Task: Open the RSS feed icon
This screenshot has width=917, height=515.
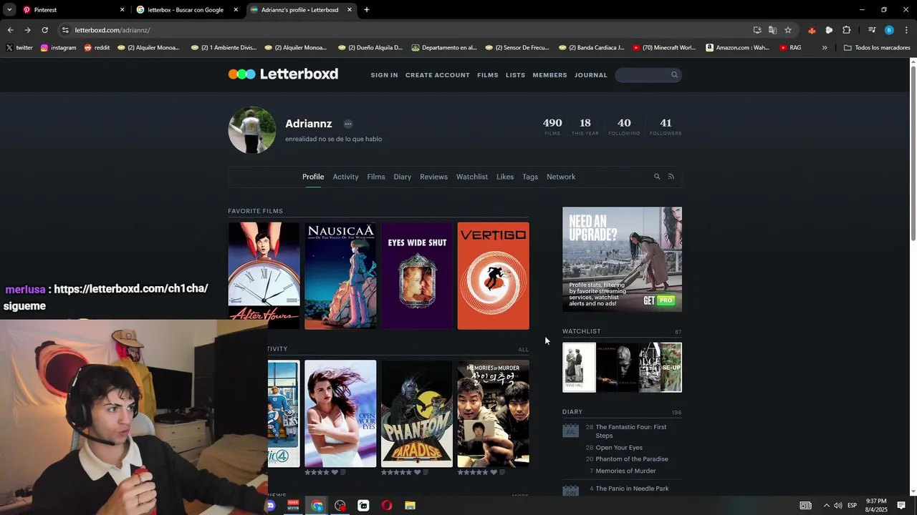Action: tap(671, 177)
